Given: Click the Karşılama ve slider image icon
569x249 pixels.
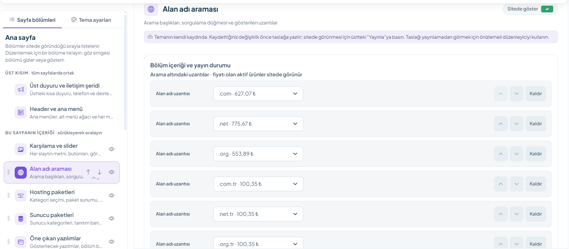Looking at the screenshot, I should [x=21, y=149].
